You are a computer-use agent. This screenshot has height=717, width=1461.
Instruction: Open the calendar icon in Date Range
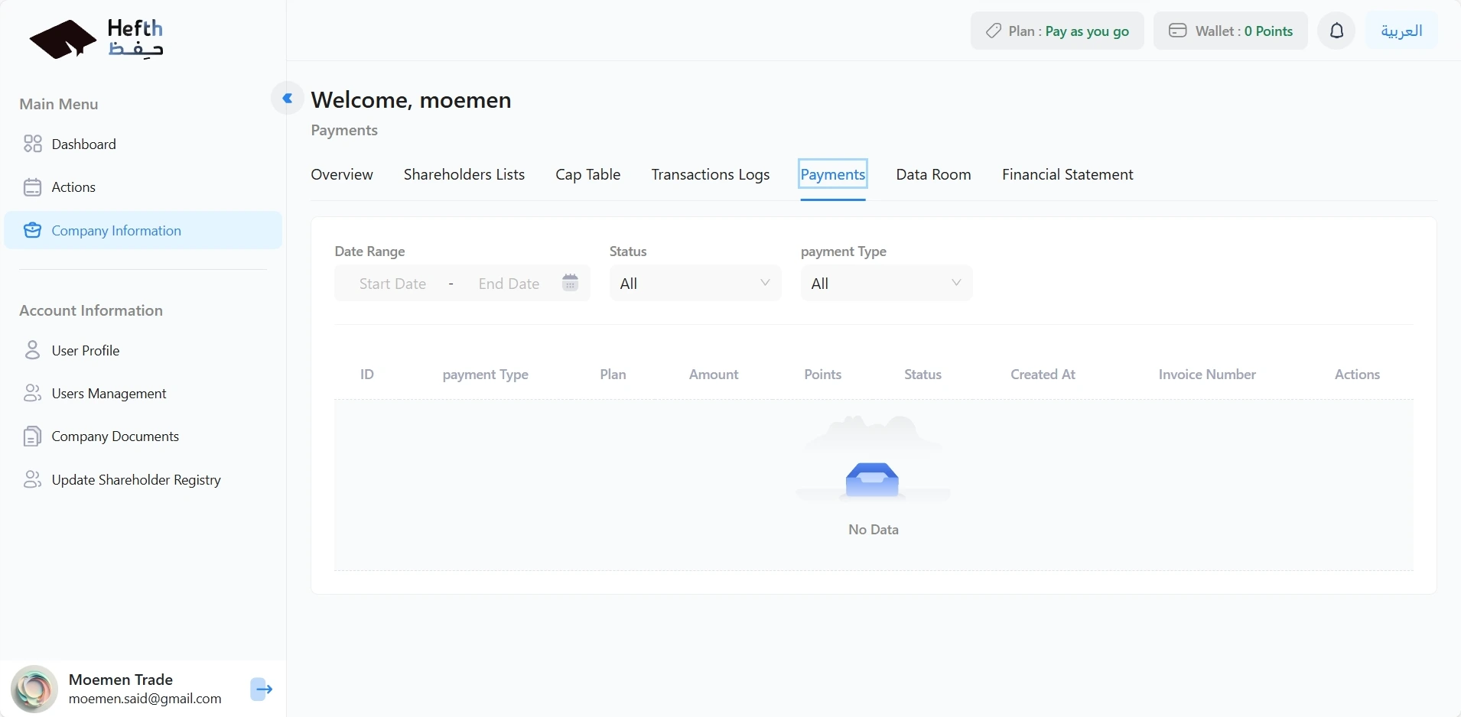tap(570, 283)
